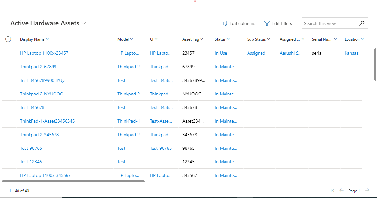Click asset tag NYUOOO cell
377x198 pixels.
[x=192, y=94]
